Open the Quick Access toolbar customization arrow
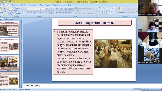 coord(13,2)
